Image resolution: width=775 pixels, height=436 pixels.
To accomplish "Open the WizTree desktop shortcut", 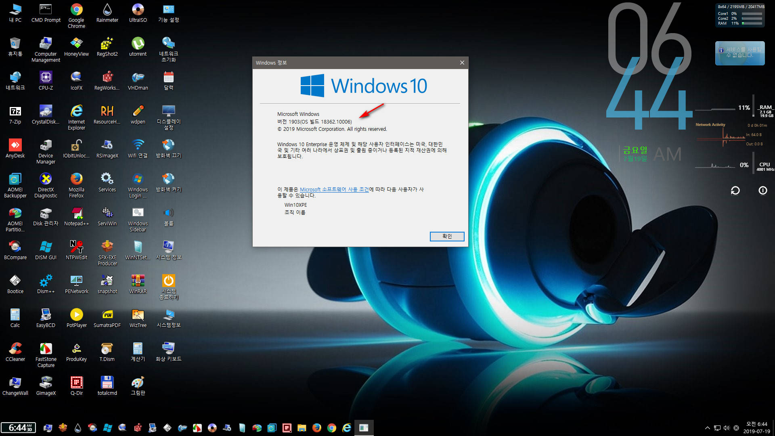I will (x=138, y=318).
